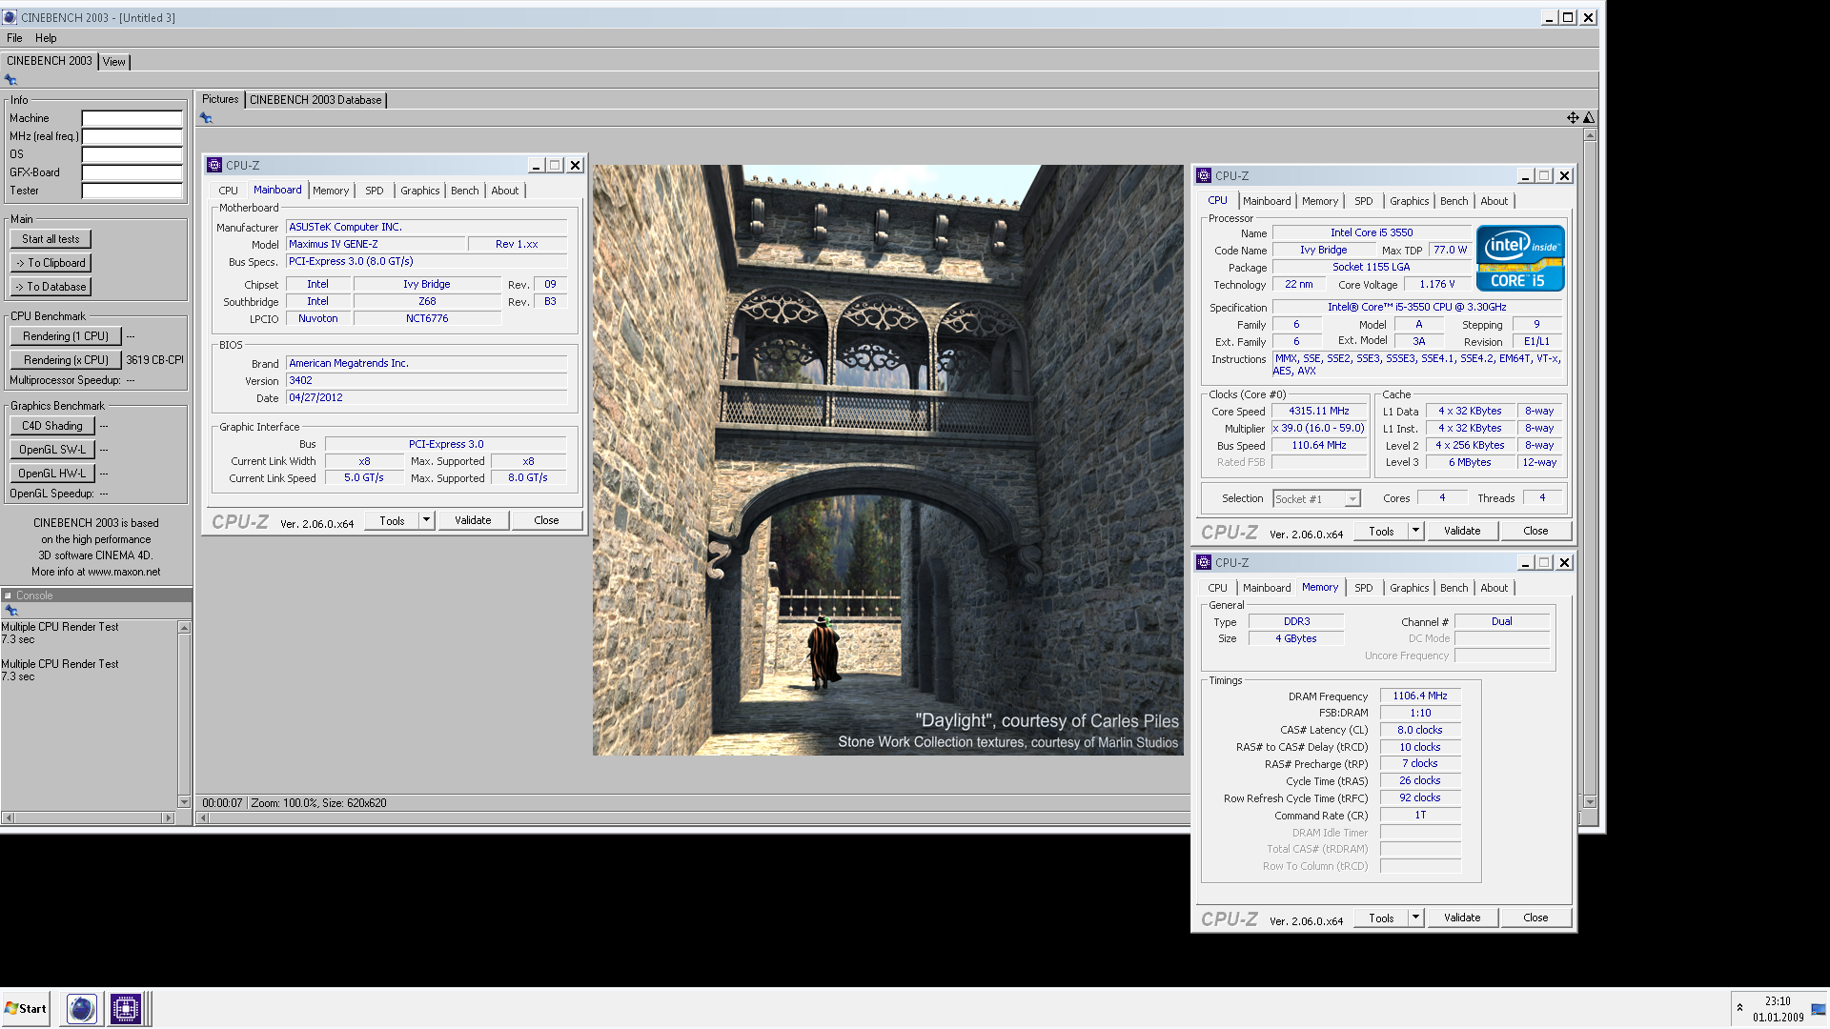The image size is (1830, 1029).
Task: Click the GFX-Board input field
Action: point(132,173)
